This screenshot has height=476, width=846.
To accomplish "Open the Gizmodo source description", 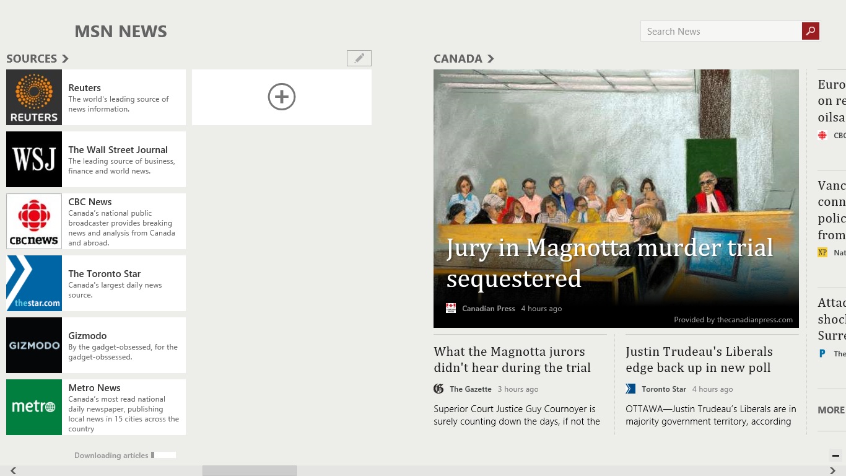I will 123,352.
